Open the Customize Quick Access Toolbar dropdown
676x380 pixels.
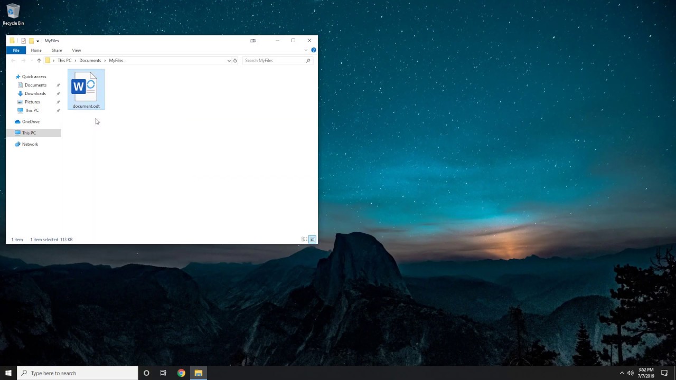(x=37, y=41)
